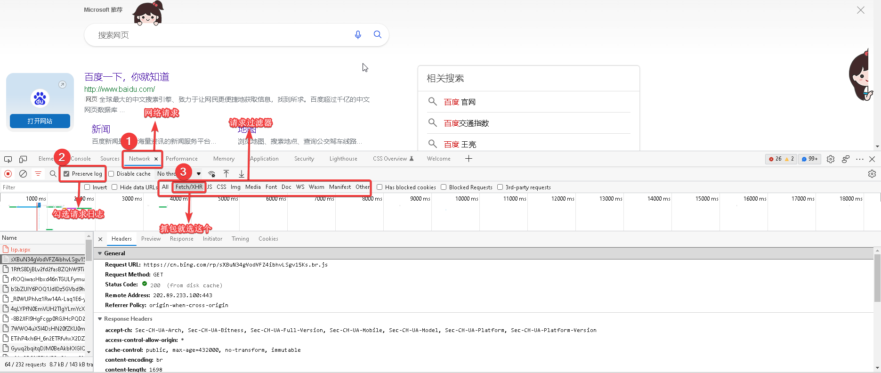Close the Network tab with its x

click(x=156, y=159)
